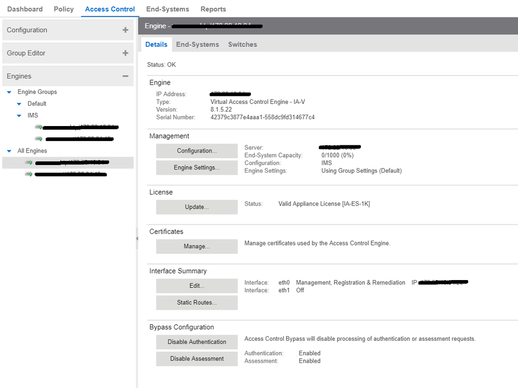Collapse the All Engines tree node
Image resolution: width=518 pixels, height=388 pixels.
[x=9, y=151]
